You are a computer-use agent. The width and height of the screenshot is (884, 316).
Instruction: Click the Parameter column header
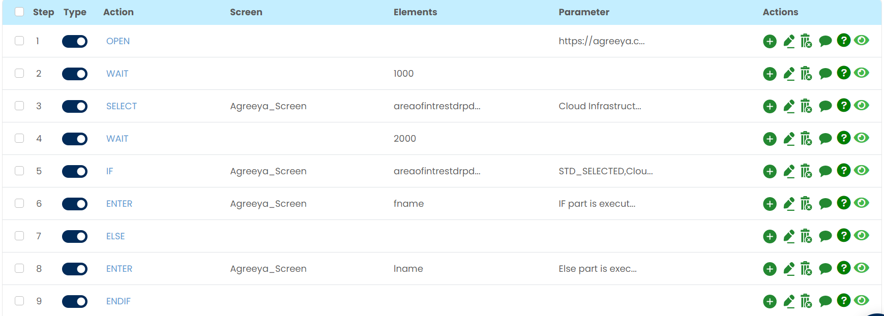pyautogui.click(x=583, y=12)
